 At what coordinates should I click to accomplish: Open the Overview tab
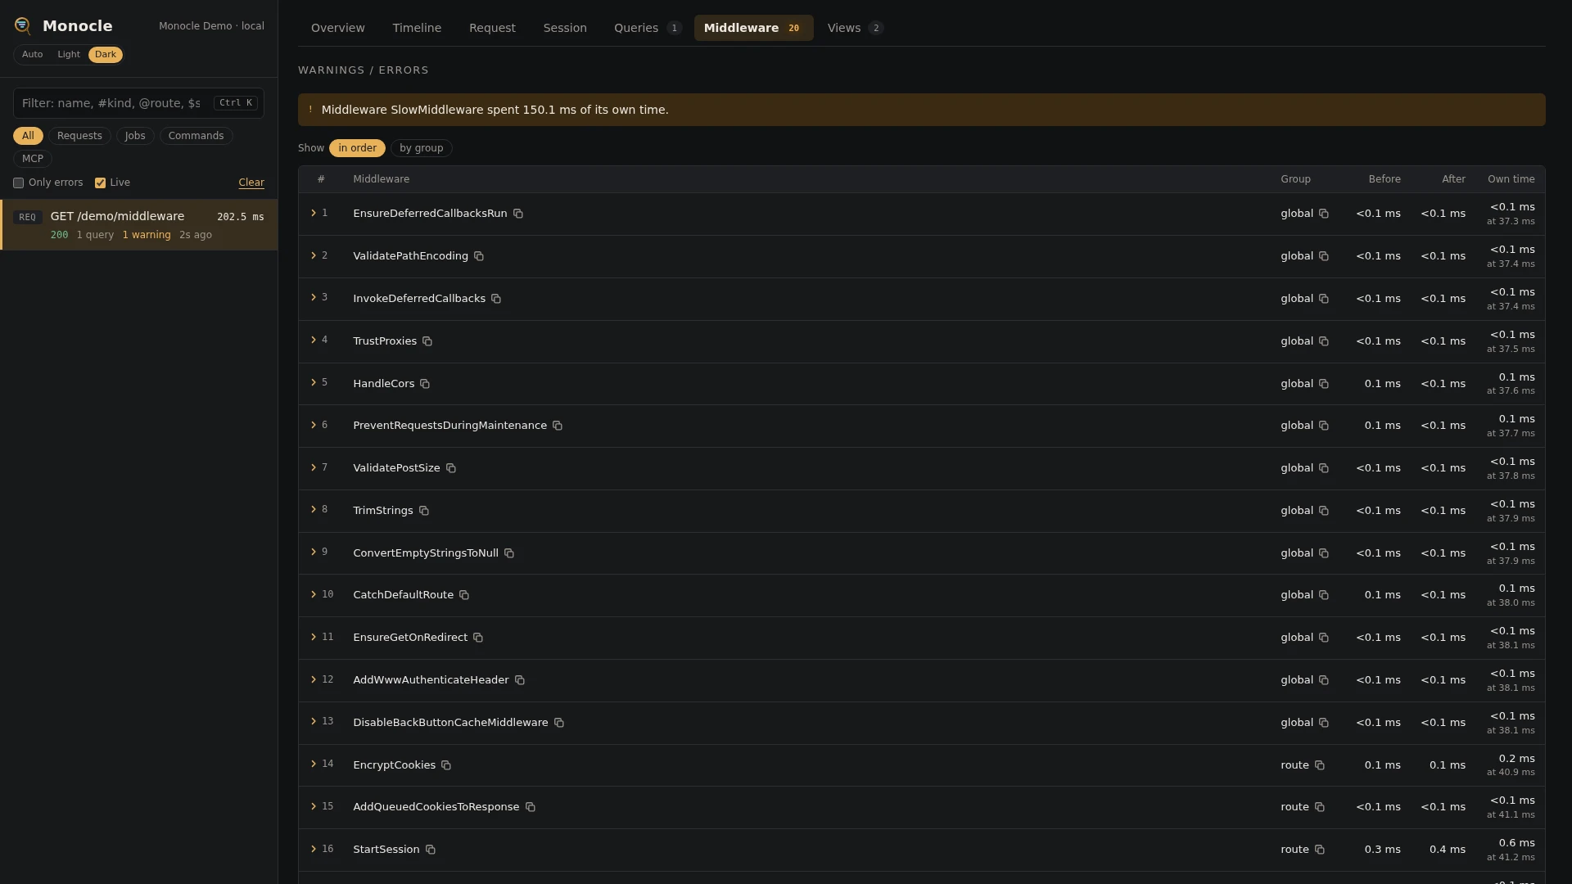tap(338, 28)
